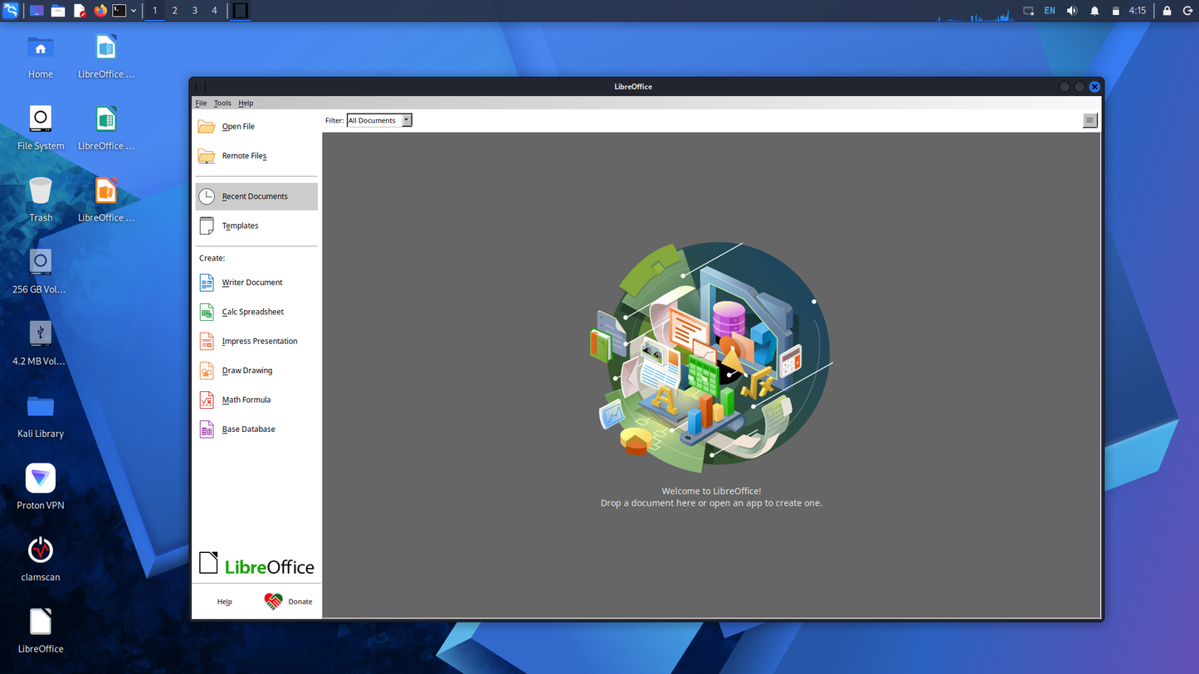Launch the text editor from the panel
The width and height of the screenshot is (1199, 674).
coord(80,11)
